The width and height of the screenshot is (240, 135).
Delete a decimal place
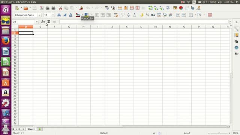point(171,15)
